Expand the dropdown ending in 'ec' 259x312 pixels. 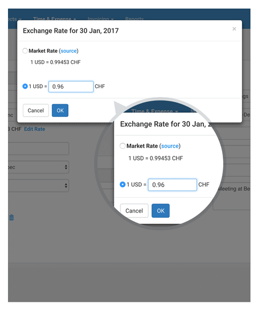[39, 167]
